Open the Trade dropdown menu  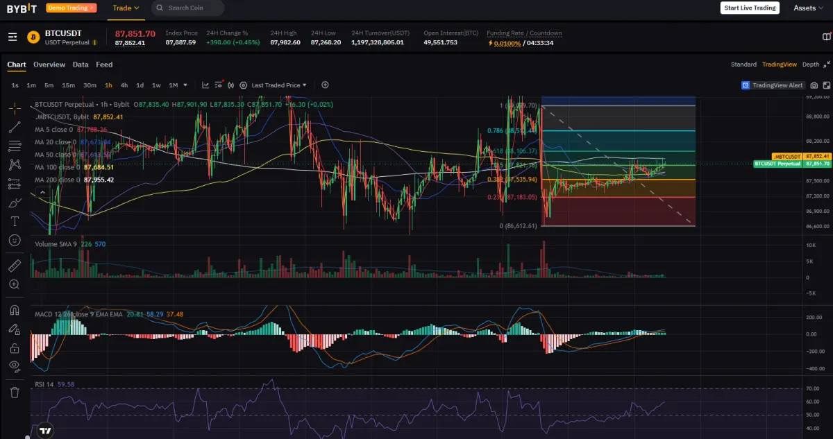(126, 8)
